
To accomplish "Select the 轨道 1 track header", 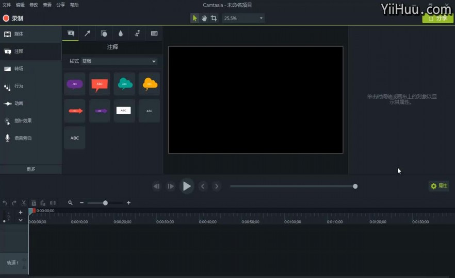I will click(x=14, y=263).
